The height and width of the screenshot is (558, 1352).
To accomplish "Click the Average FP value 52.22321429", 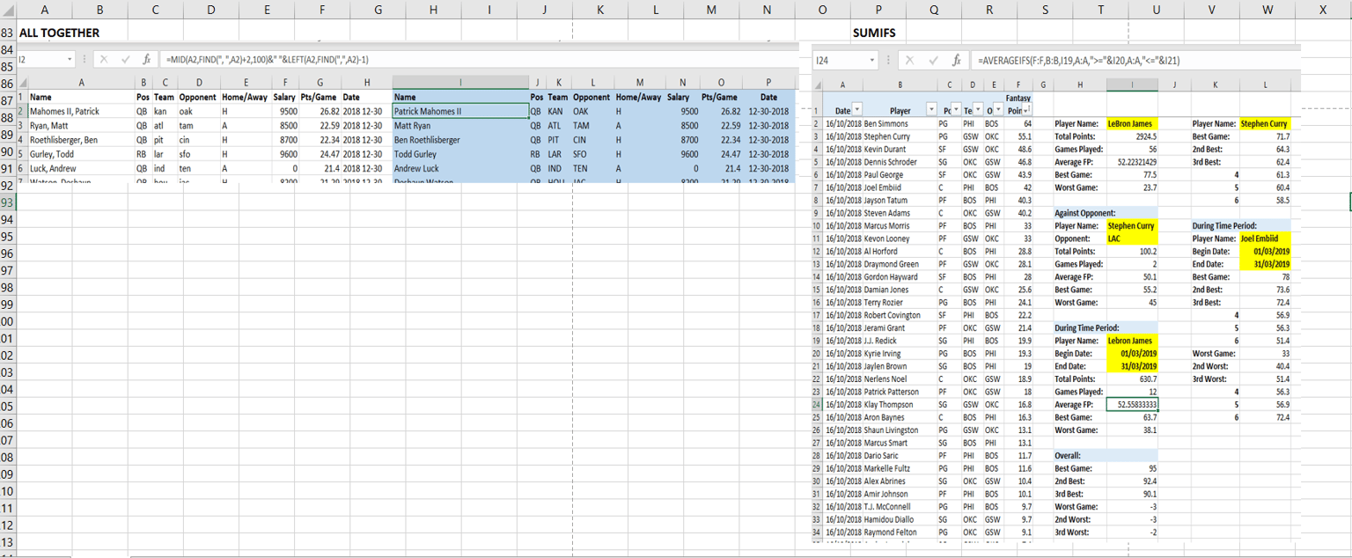I will click(1131, 162).
